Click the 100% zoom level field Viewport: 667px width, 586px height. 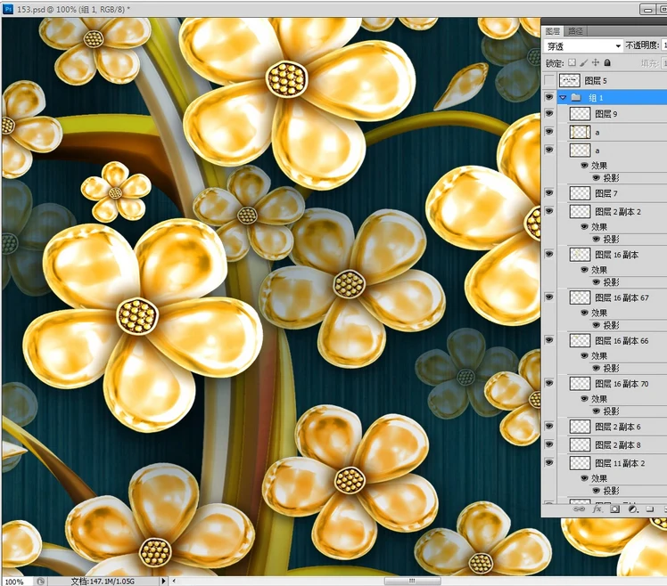point(16,581)
